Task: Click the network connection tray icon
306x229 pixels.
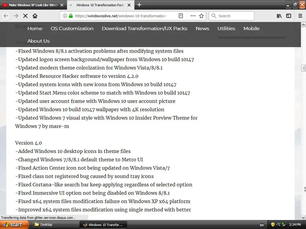Action: coord(278,225)
